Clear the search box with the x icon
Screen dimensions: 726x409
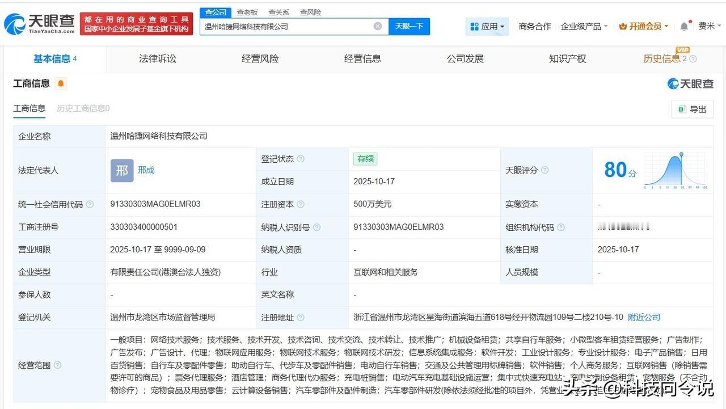click(x=377, y=26)
